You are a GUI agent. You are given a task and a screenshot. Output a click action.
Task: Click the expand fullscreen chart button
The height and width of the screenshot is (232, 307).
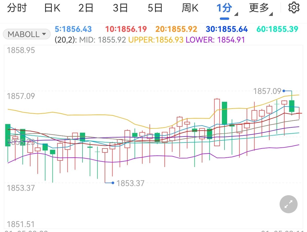(x=288, y=204)
